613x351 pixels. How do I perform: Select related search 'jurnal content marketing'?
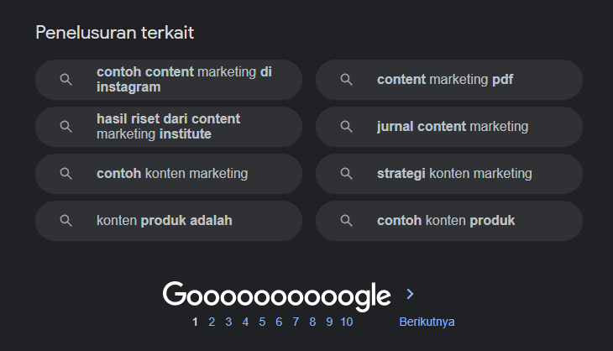[449, 127]
